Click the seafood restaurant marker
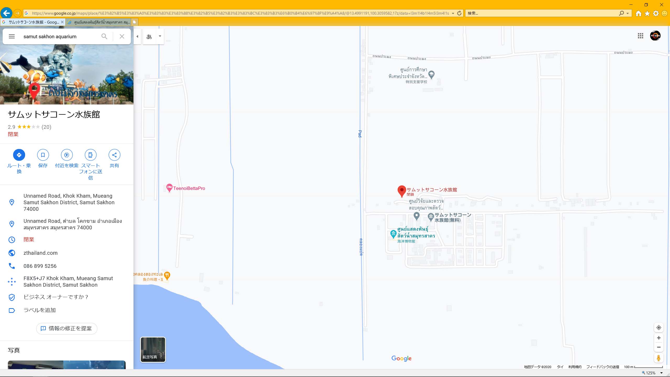The image size is (670, 377). 167,276
